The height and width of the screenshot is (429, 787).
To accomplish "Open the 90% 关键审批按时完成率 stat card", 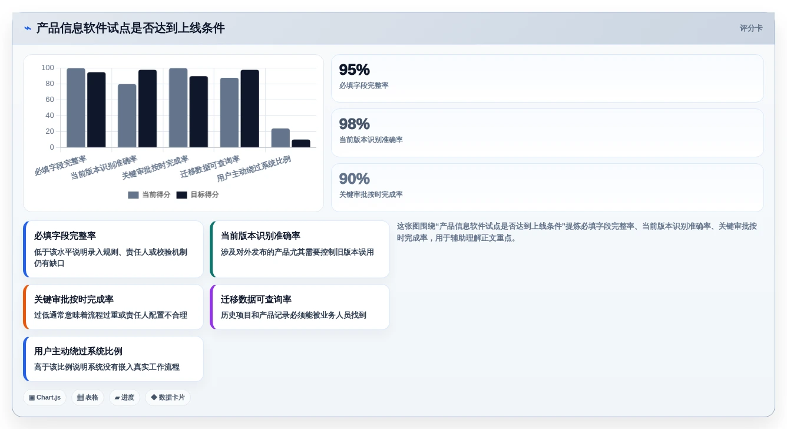I will coord(547,187).
